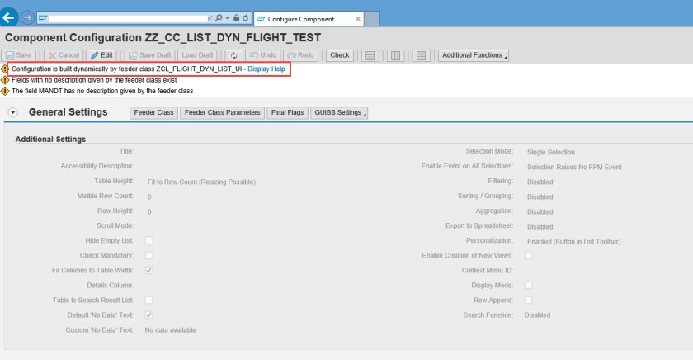Click the Filtering value Disabled

click(540, 182)
